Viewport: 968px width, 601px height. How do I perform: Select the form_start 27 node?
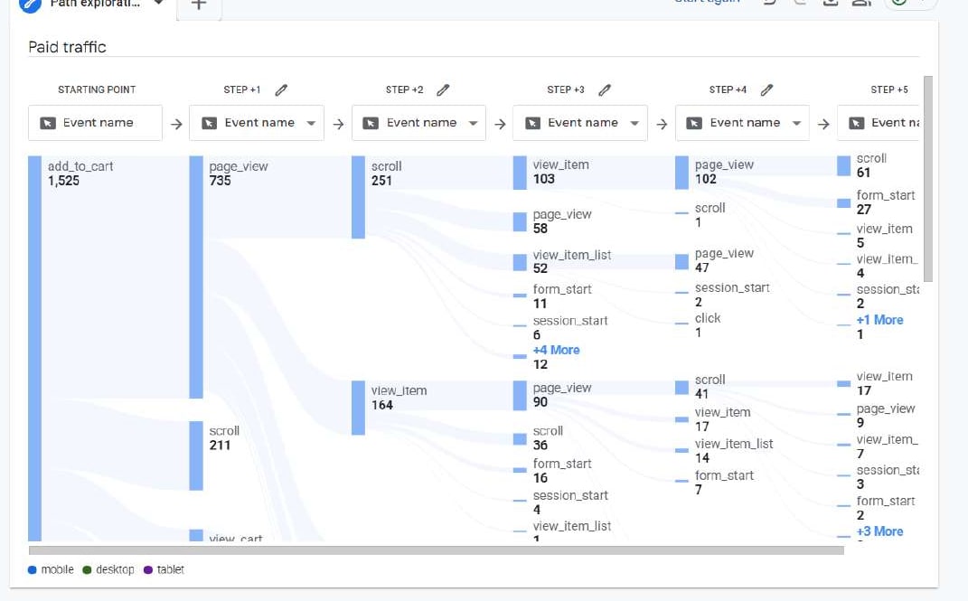[x=843, y=203]
